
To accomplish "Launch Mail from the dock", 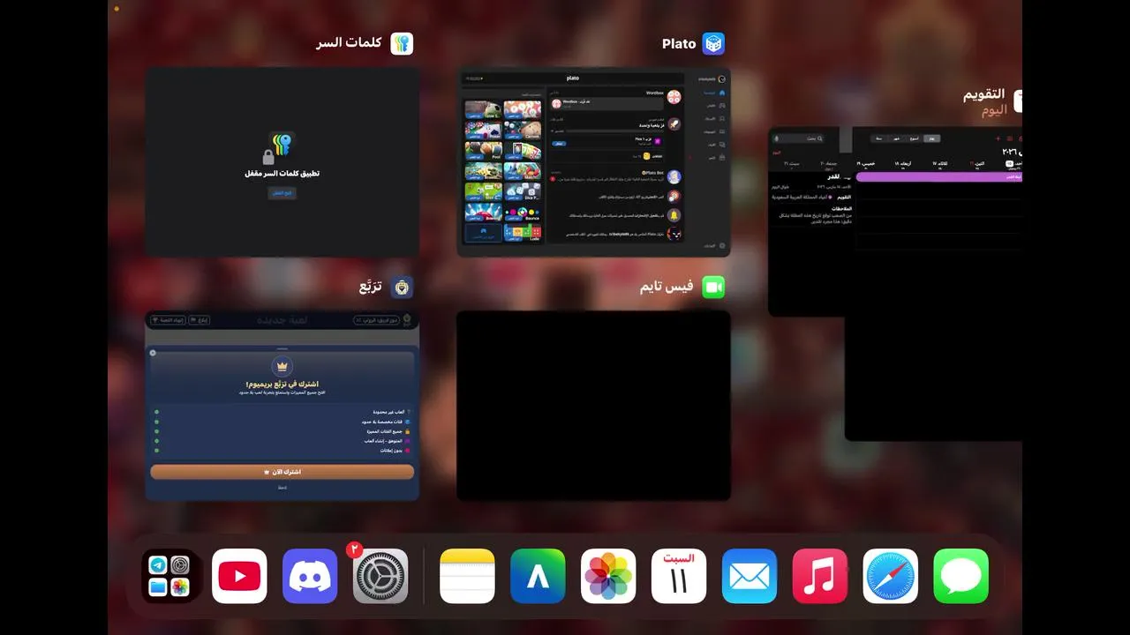I will (x=750, y=576).
